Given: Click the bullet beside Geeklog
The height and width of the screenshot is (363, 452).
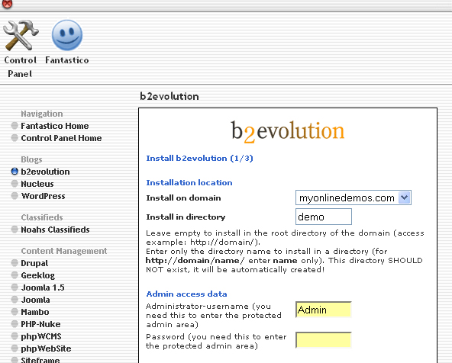Looking at the screenshot, I should [15, 275].
